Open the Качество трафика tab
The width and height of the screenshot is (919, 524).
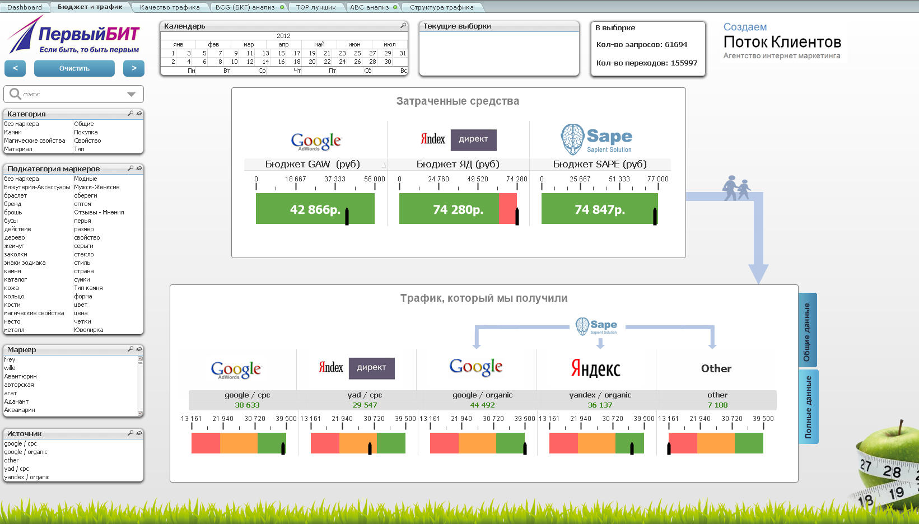tap(170, 7)
